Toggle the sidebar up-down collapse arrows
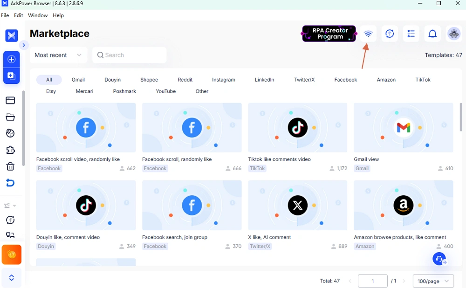 coord(12,278)
